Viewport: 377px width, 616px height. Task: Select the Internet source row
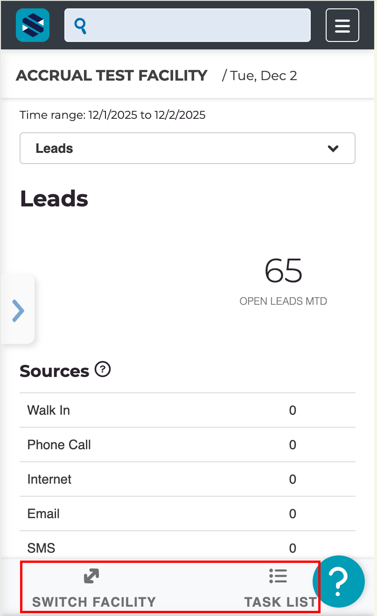click(187, 479)
